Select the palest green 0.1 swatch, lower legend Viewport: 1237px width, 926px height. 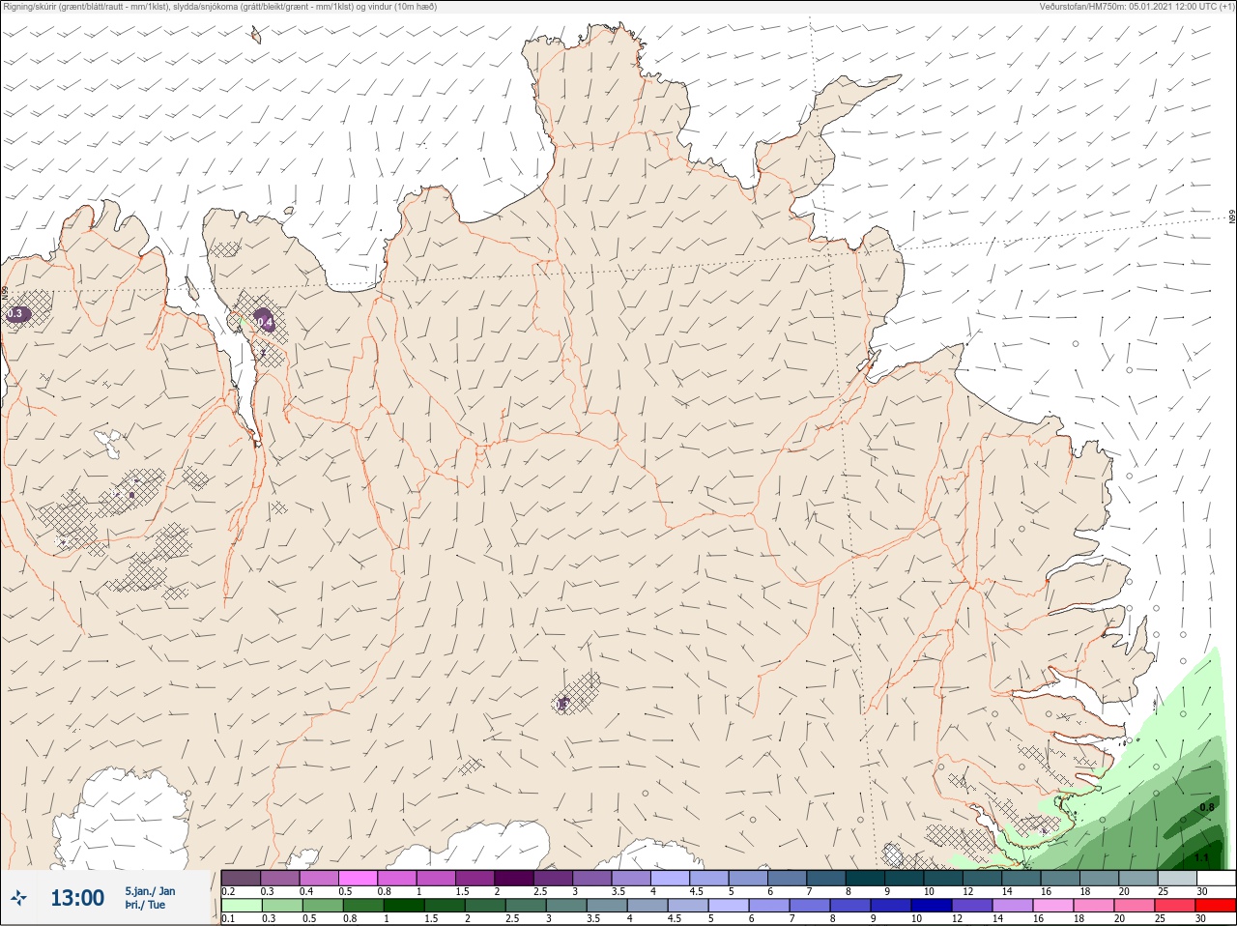(242, 906)
